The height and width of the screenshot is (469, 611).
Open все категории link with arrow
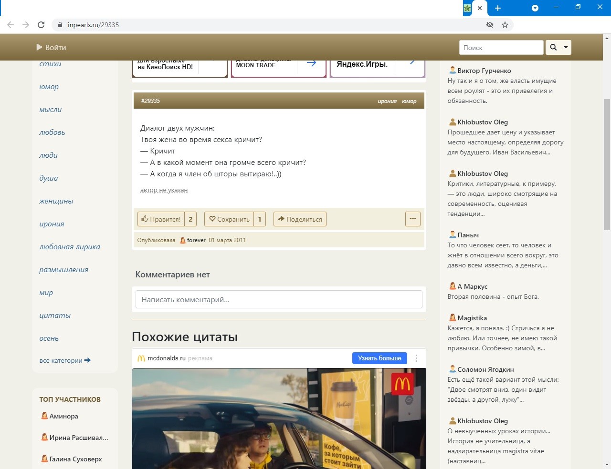coord(65,360)
